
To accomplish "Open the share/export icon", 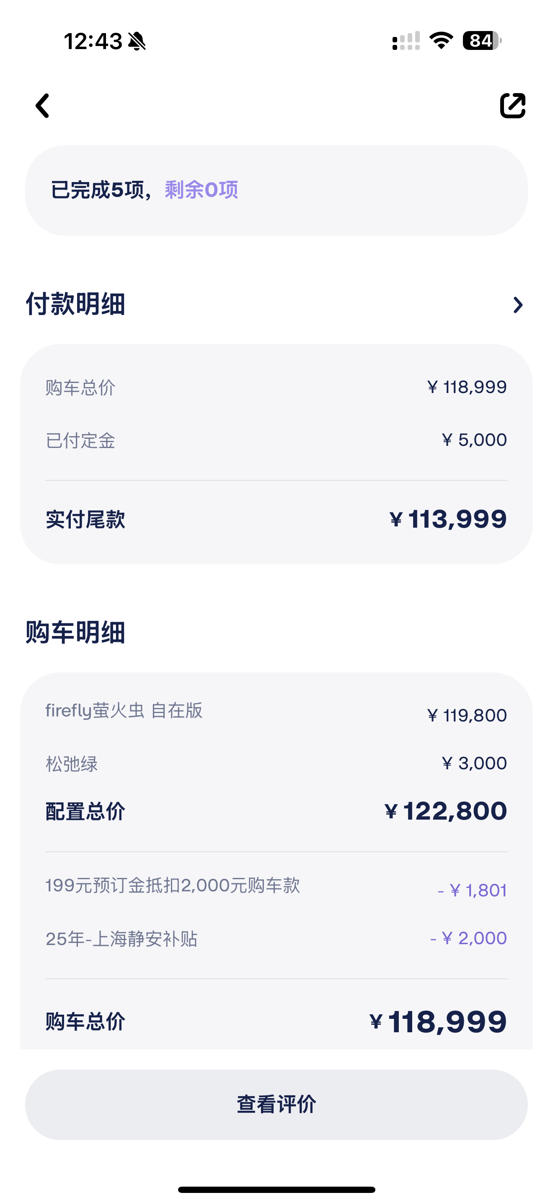I will coord(512,106).
